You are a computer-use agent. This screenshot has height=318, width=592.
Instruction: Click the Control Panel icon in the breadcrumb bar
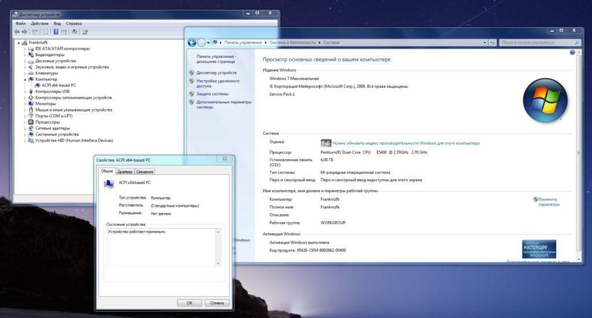[215, 43]
